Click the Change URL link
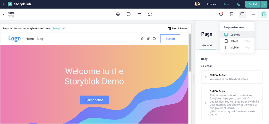The width and height of the screenshot is (269, 124). [x=59, y=28]
